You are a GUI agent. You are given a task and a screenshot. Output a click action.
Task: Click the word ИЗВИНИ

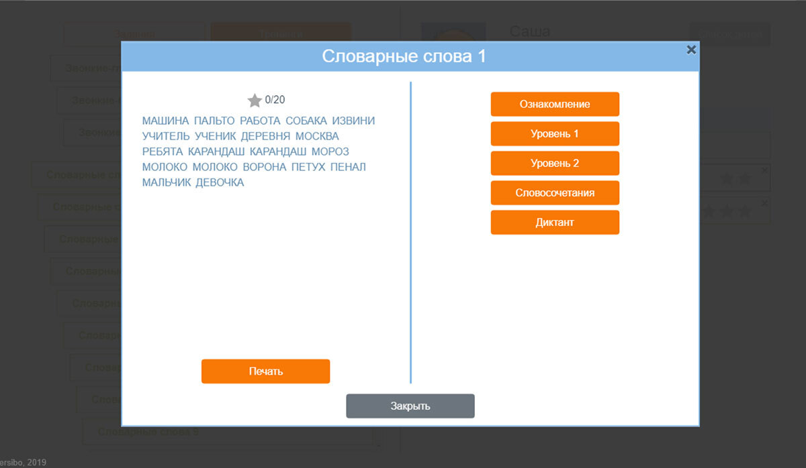[353, 121]
